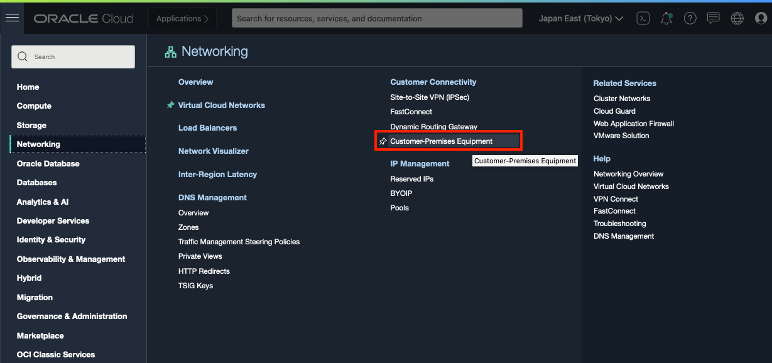Open VMware Solution
Viewport: 772px width, 363px height.
(621, 136)
